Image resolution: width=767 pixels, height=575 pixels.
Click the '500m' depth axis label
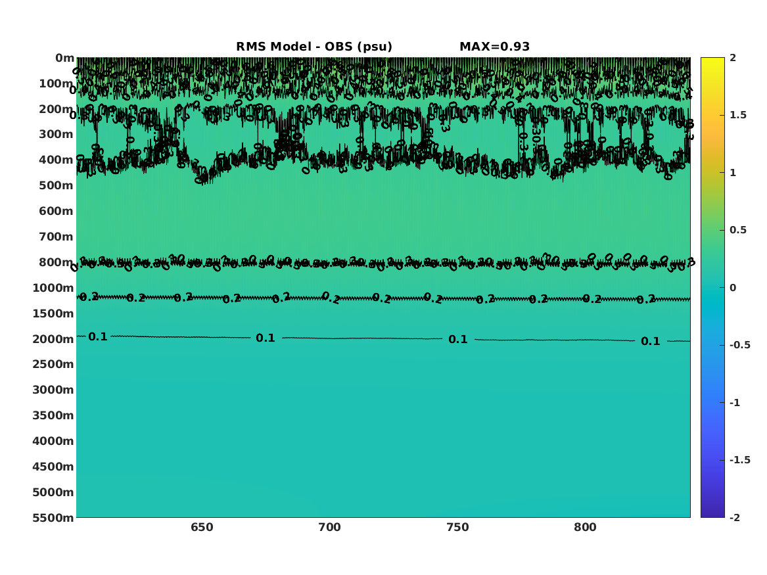point(57,186)
